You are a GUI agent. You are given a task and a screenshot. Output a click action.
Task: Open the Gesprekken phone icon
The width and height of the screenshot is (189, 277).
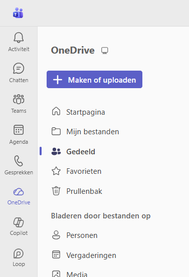[x=19, y=161]
